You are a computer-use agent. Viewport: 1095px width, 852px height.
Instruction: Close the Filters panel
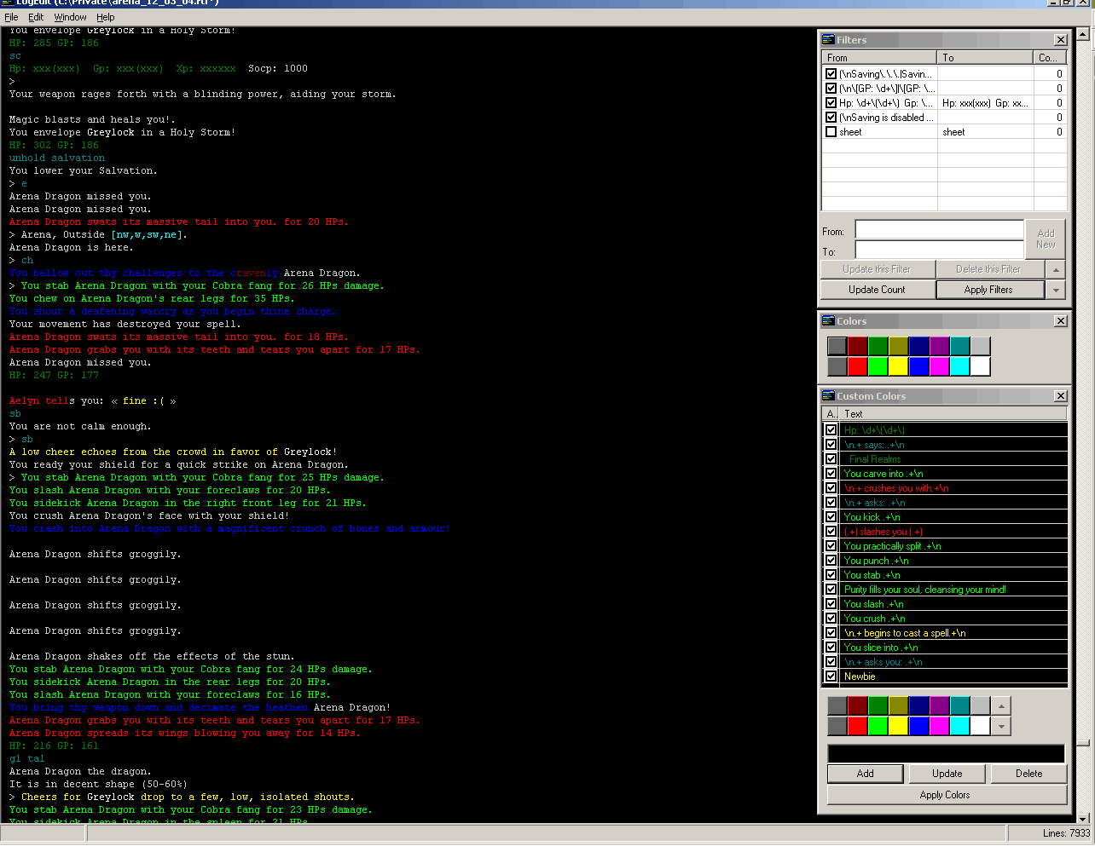pos(1060,40)
